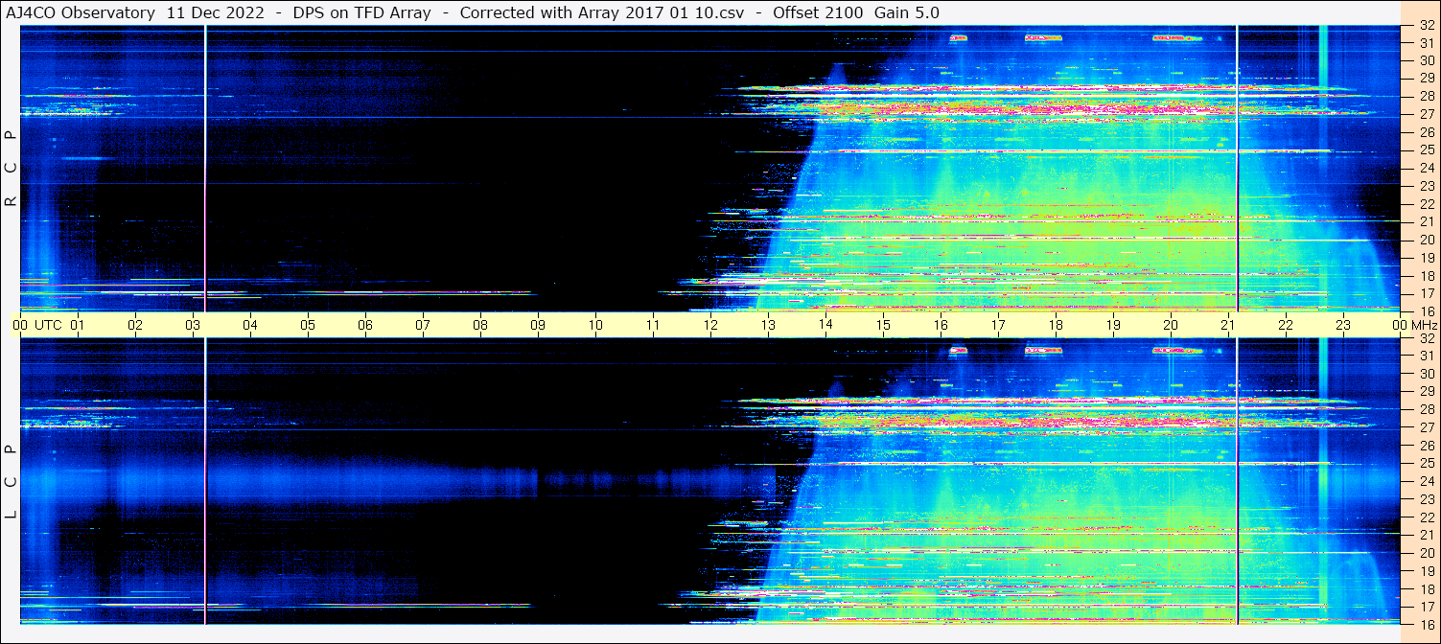
Task: Click the 12 hour label on time axis
Action: tap(710, 325)
